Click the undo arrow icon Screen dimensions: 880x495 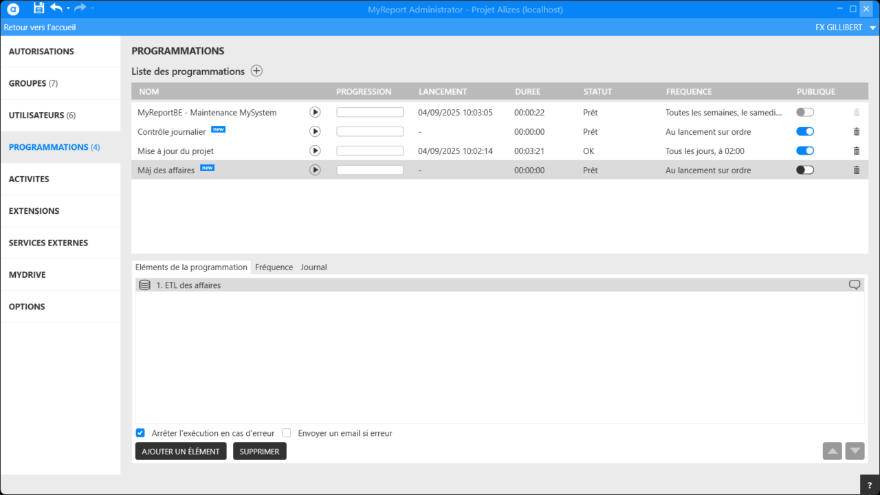point(56,8)
